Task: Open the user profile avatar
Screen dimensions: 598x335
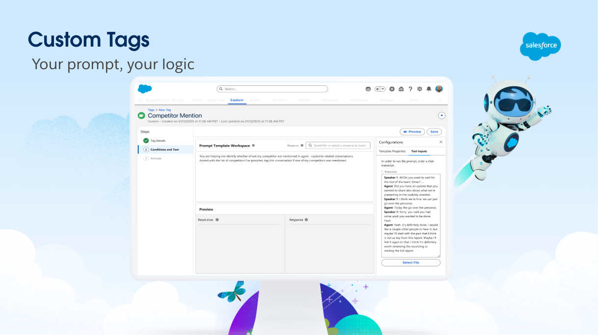Action: click(439, 89)
